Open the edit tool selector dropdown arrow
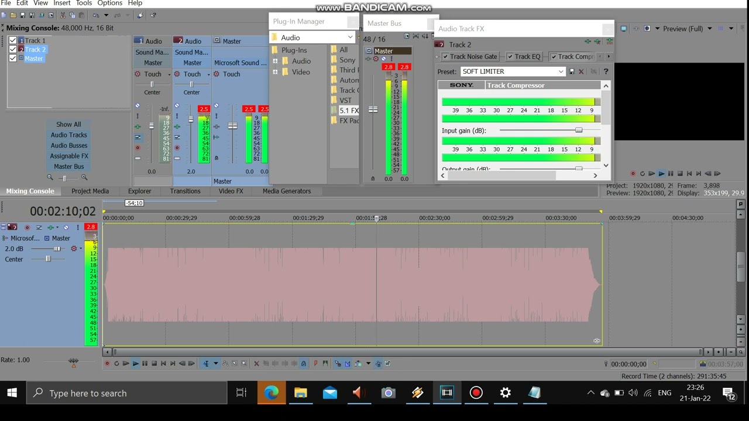 (215, 364)
